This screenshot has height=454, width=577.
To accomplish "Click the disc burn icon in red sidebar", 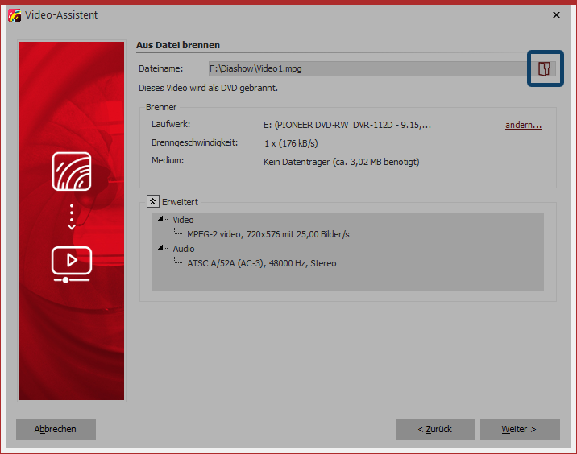I will tap(72, 171).
